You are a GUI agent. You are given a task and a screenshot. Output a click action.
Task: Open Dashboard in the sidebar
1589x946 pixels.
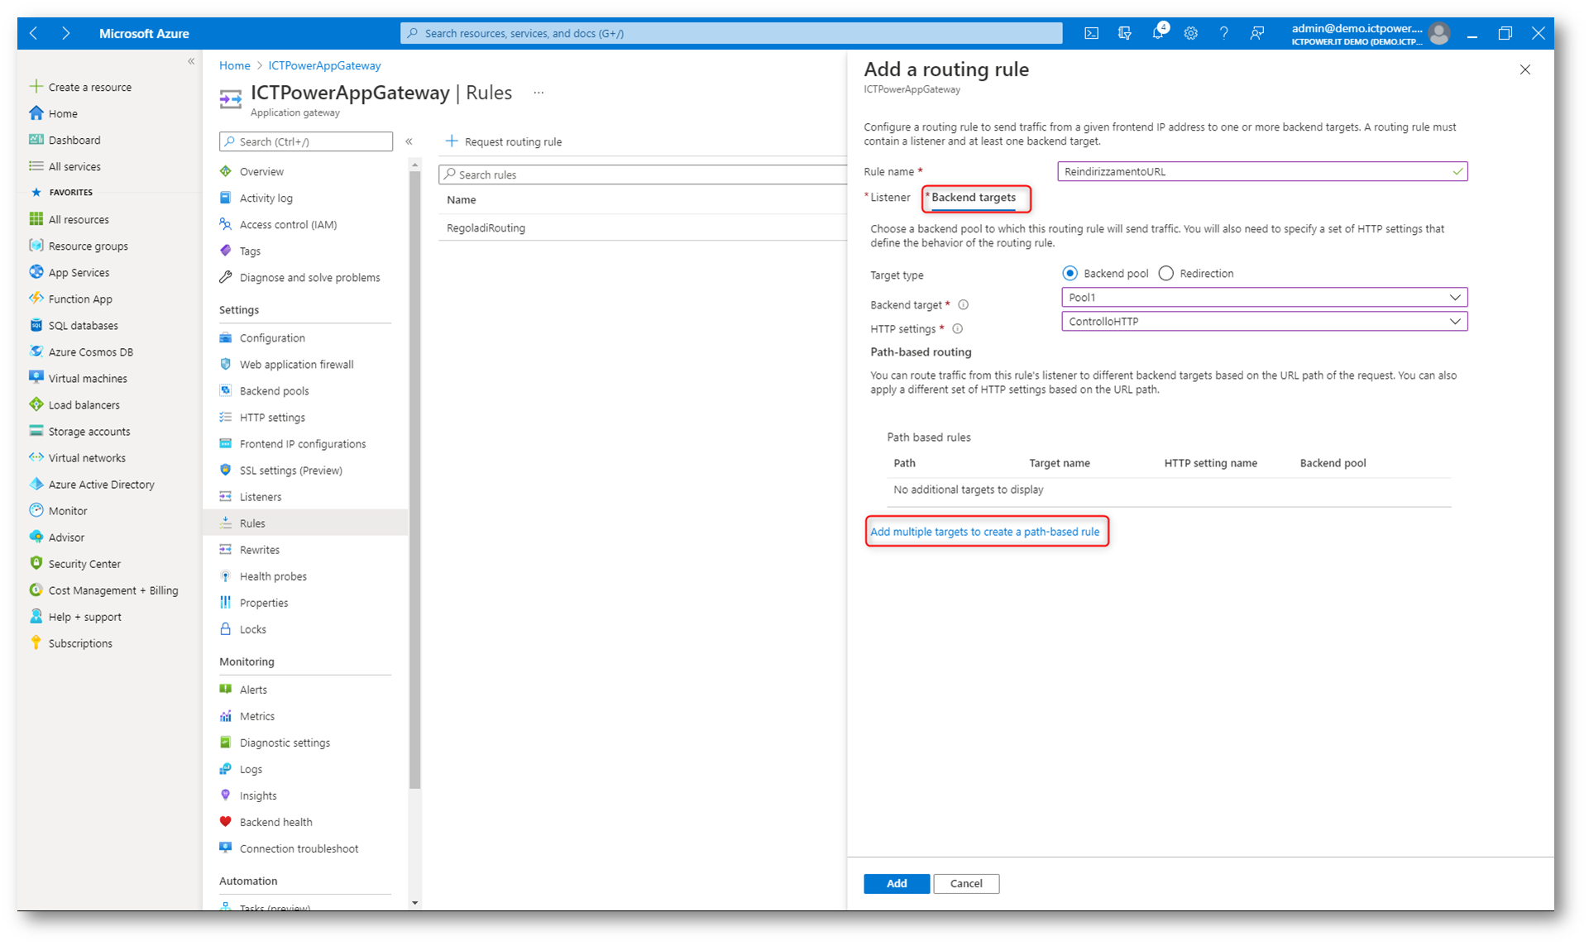(x=65, y=140)
